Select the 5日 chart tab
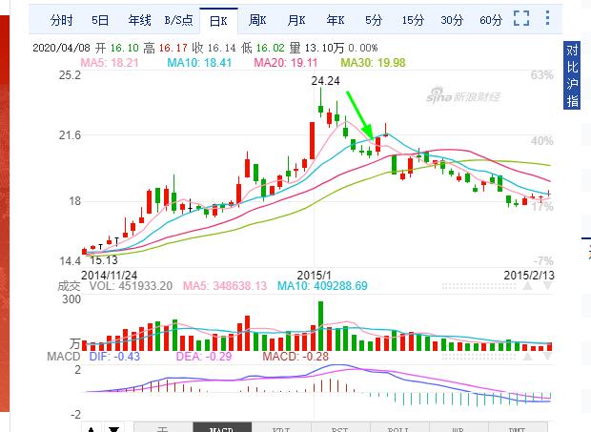This screenshot has height=432, width=591. (x=100, y=19)
